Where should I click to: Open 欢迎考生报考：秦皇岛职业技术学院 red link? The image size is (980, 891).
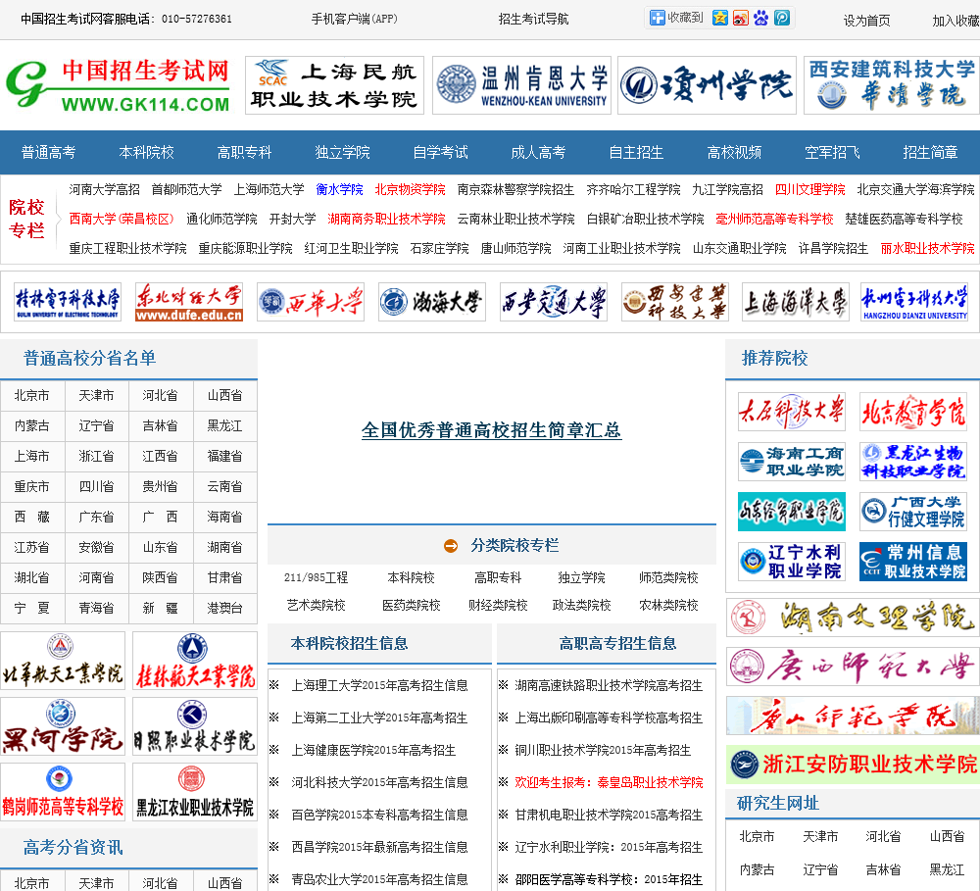coord(609,782)
